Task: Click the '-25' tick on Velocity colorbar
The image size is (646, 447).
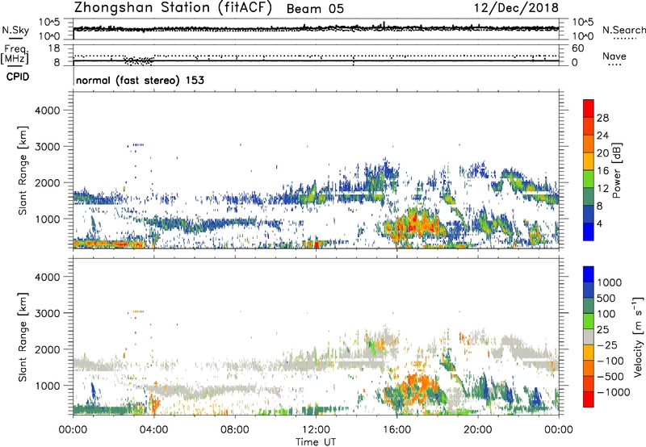Action: point(607,345)
